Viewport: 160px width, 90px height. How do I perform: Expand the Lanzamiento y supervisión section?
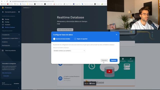coord(10,38)
